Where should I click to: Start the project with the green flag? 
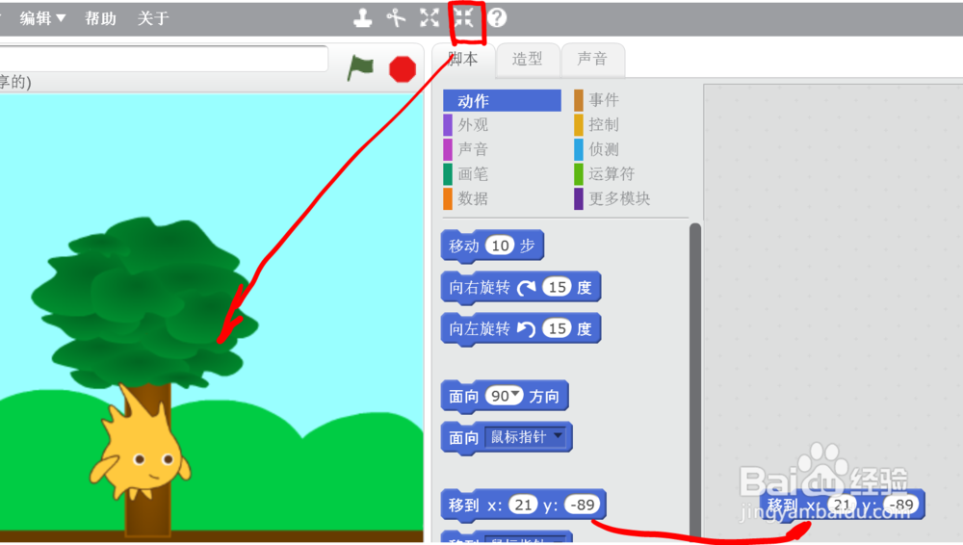click(x=360, y=67)
